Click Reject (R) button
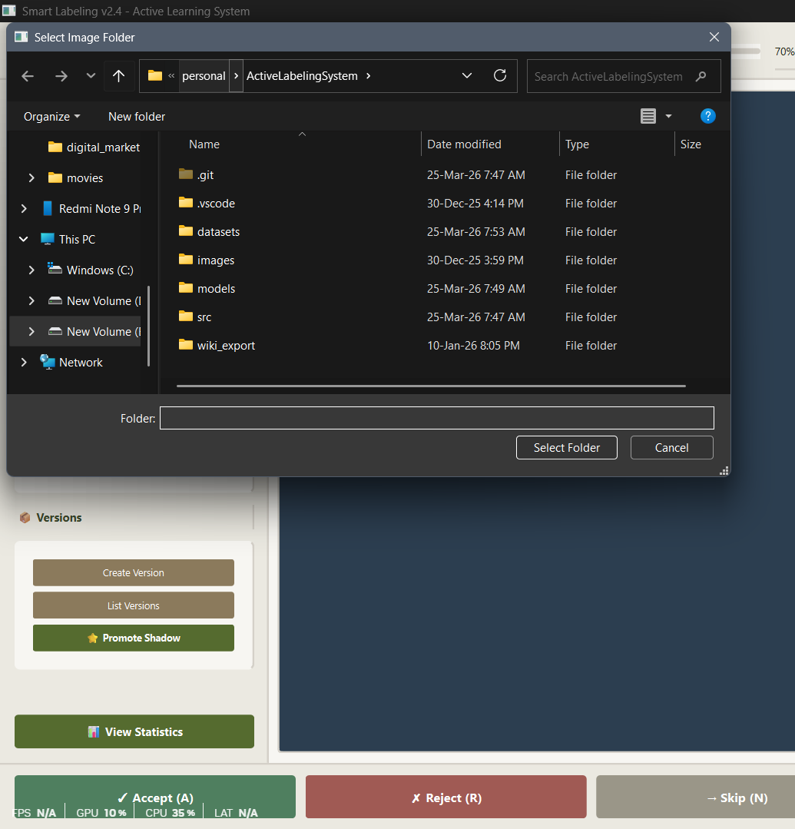Screen dimensions: 795x829 (x=446, y=797)
